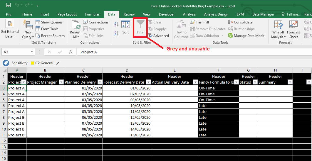Click Data Validation command
Screen dimensions: 312x161
click(204, 36)
